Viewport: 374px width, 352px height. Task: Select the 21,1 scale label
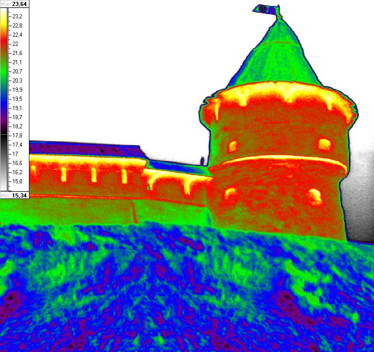tap(17, 62)
